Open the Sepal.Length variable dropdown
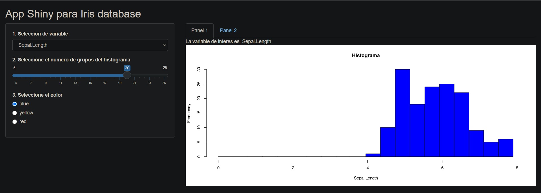The height and width of the screenshot is (193, 541). [x=90, y=45]
